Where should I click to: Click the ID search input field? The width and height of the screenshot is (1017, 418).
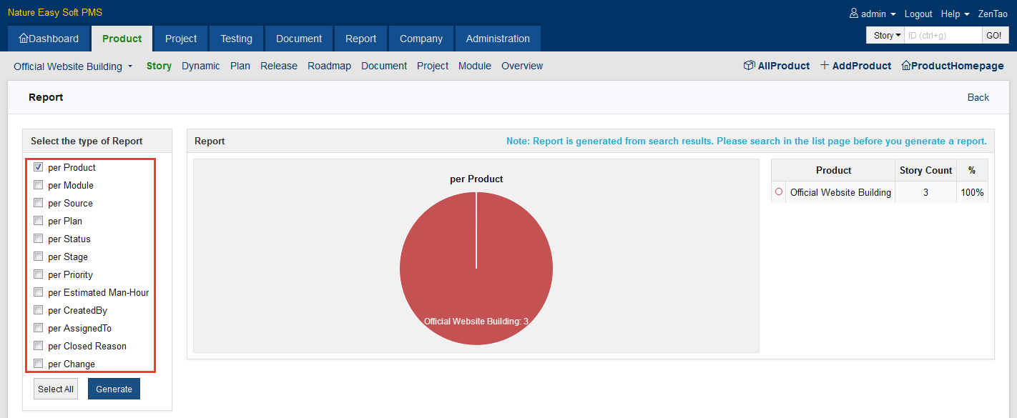[x=943, y=35]
